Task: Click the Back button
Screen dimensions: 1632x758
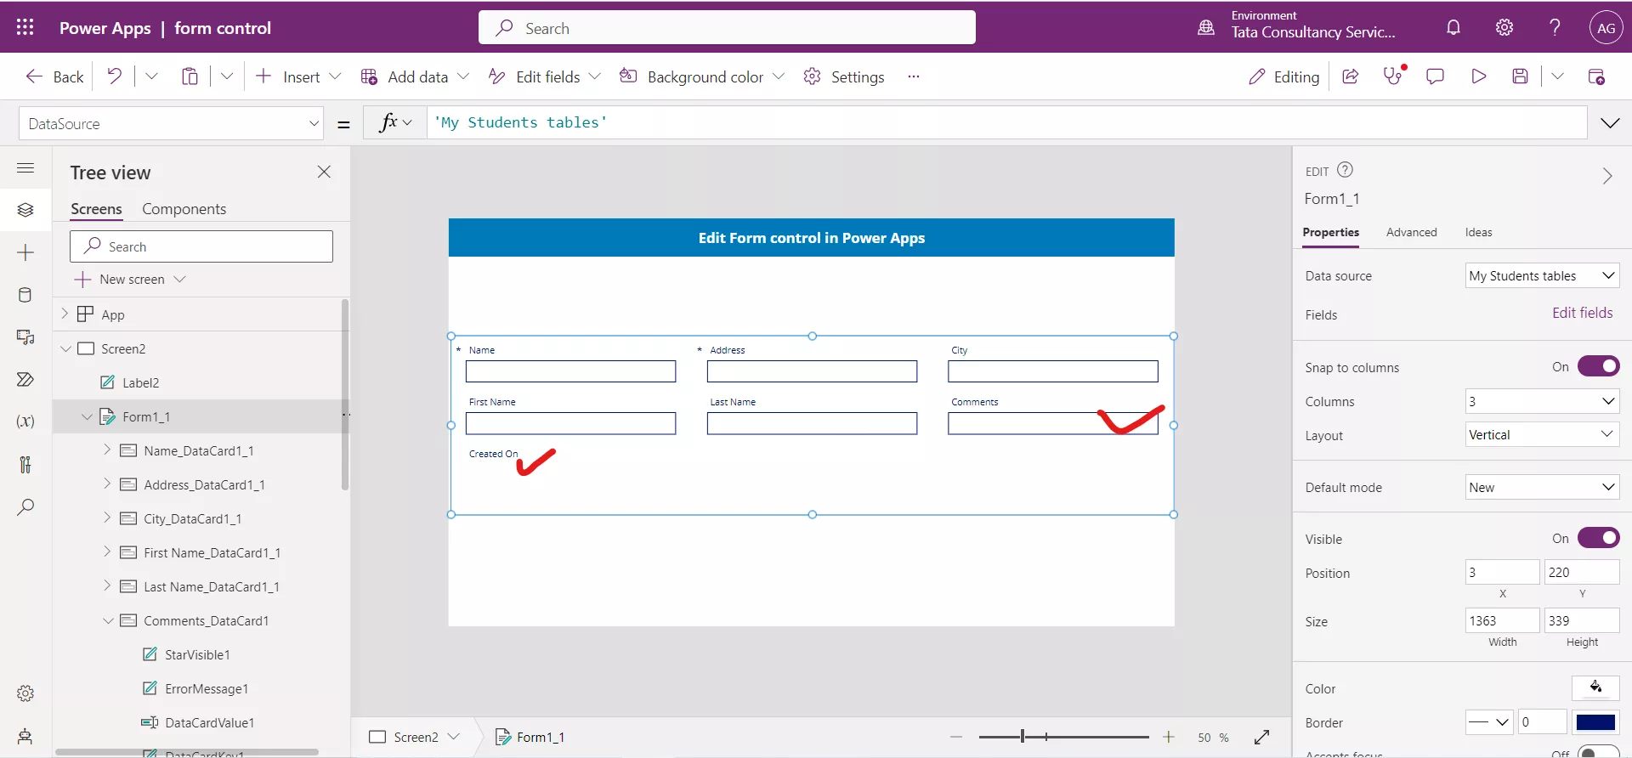Action: 55,76
